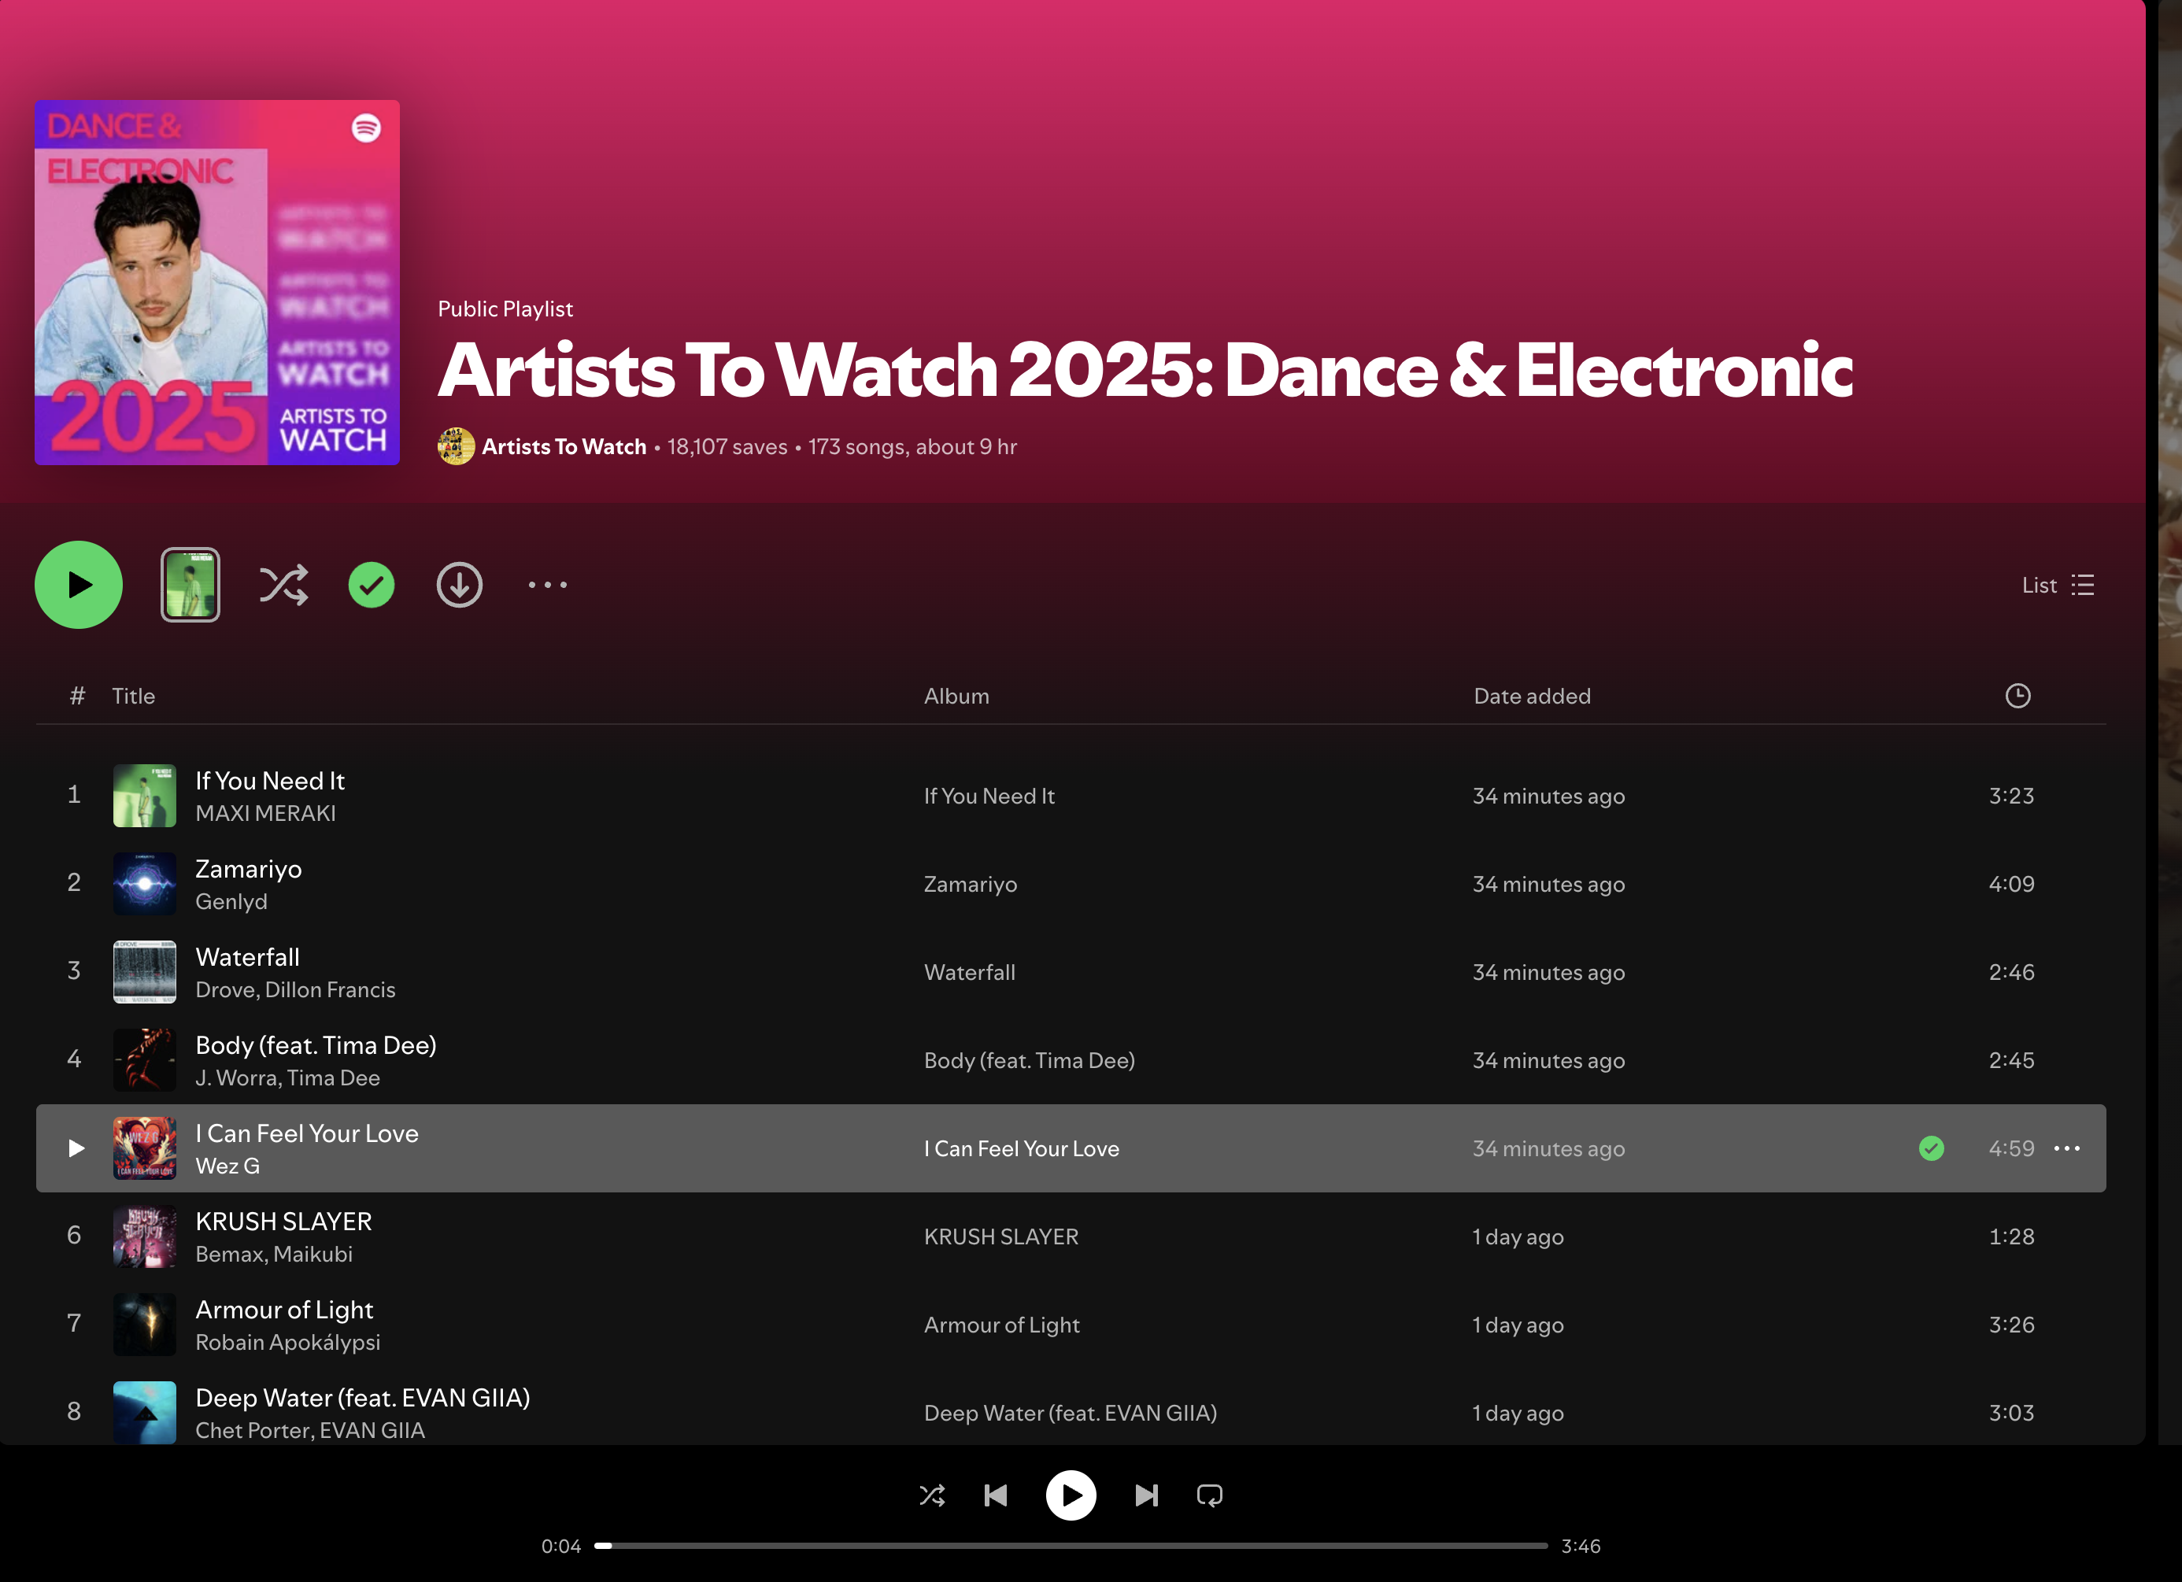Sort tracks by the duration clock icon
This screenshot has height=1582, width=2182.
point(2017,695)
